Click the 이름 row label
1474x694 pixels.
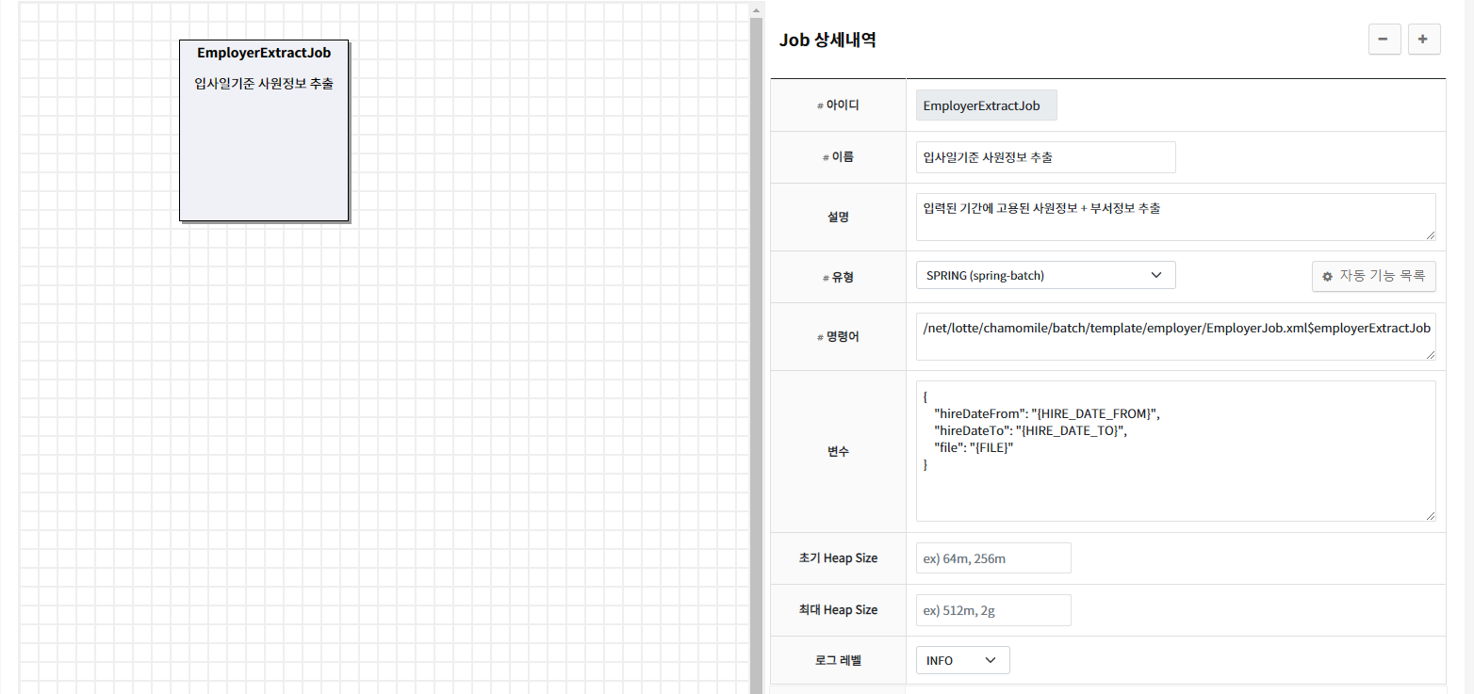point(838,157)
